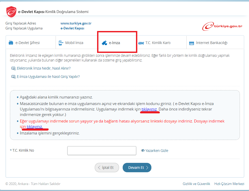Click 'tıklayınız' link to download the e-imza application
Screen dimensions: 249x191
[x=149, y=109]
